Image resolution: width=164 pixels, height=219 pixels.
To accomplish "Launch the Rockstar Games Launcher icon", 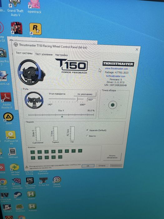I will pyautogui.click(x=35, y=29).
